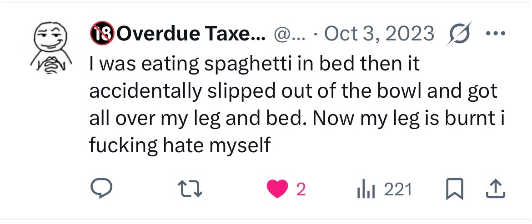Open view analytics bar chart icon
The image size is (532, 224).
click(366, 189)
